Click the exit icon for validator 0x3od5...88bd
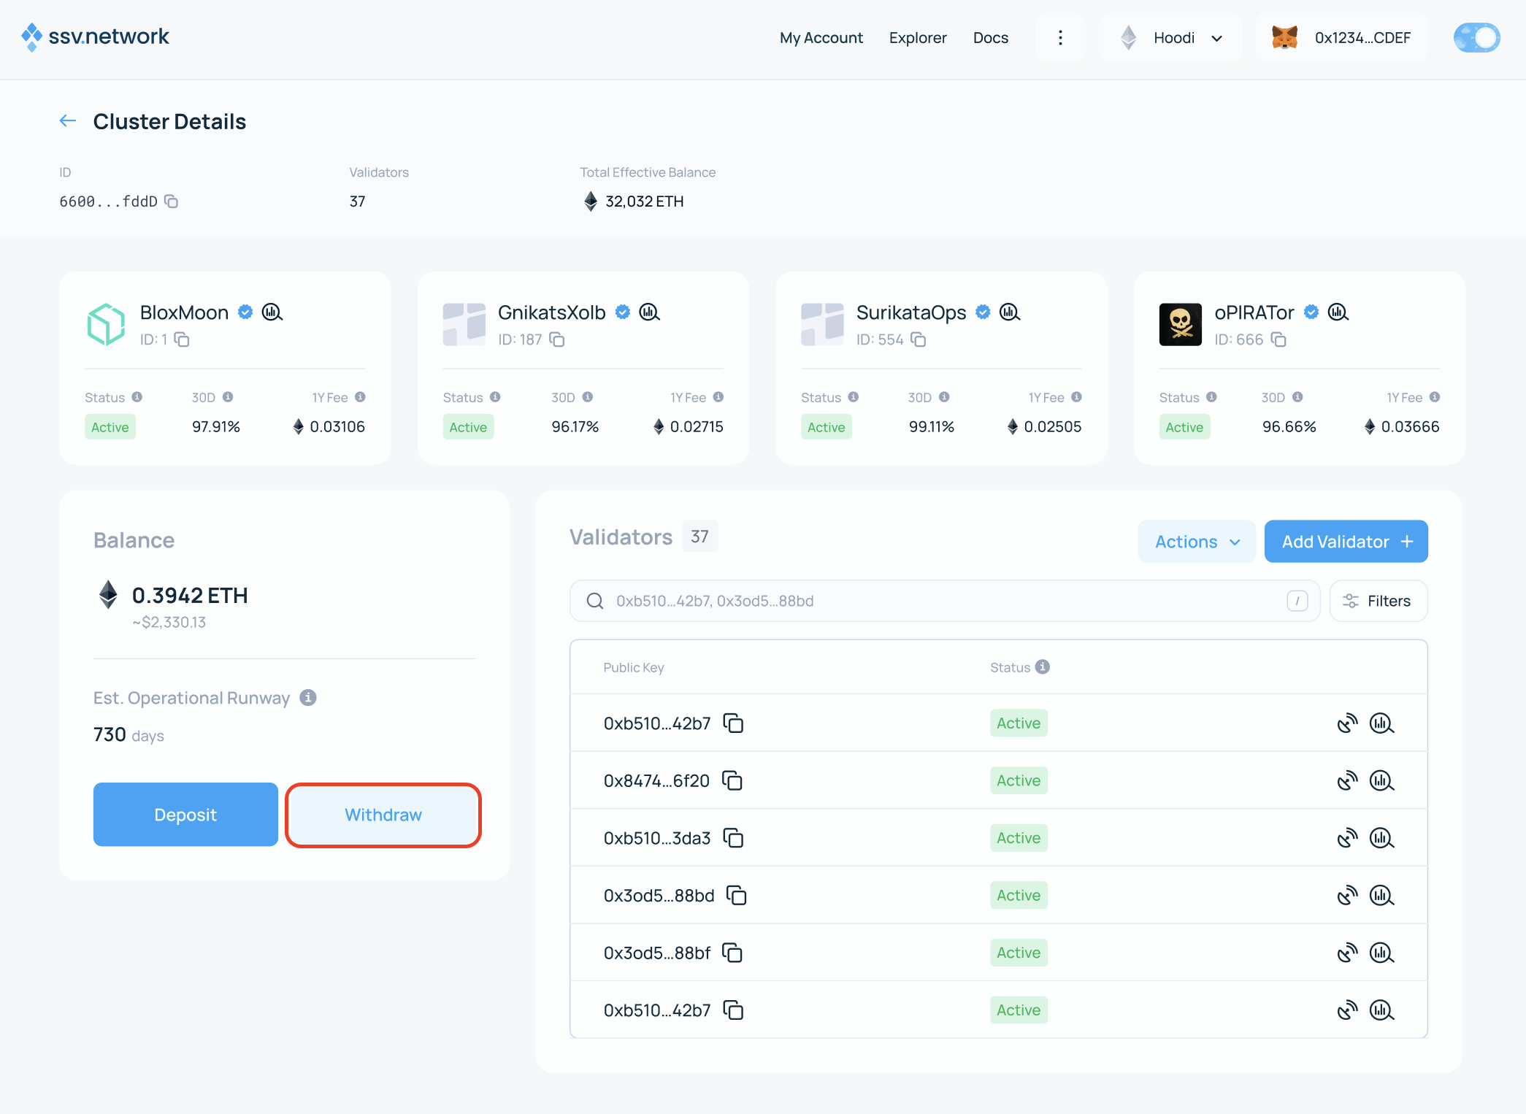The height and width of the screenshot is (1114, 1526). point(1347,895)
